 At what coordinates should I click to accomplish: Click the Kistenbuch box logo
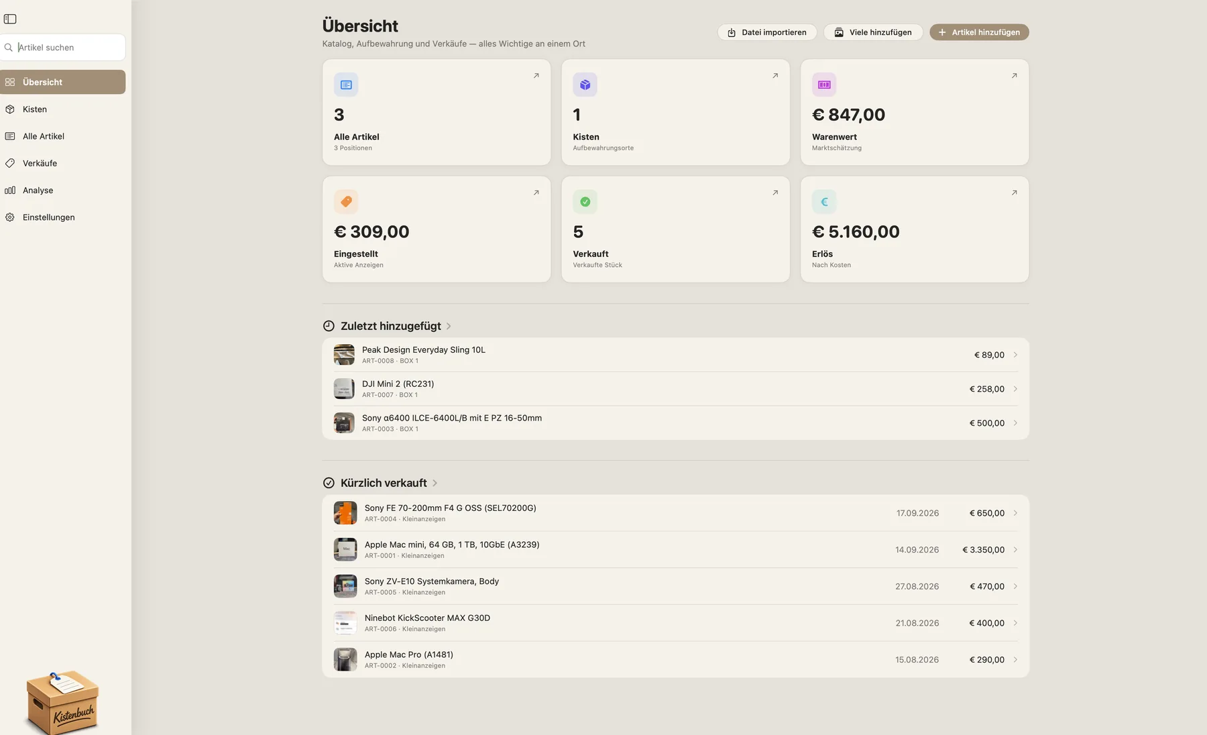(62, 701)
